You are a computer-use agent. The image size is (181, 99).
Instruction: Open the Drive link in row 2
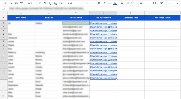[x=103, y=23]
